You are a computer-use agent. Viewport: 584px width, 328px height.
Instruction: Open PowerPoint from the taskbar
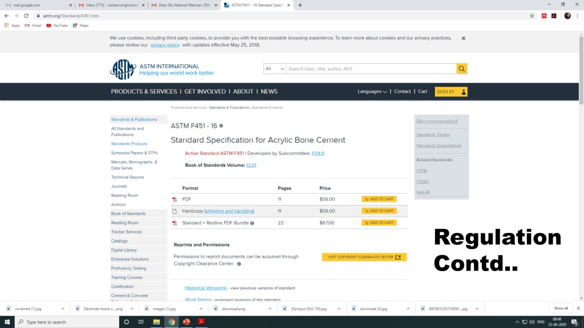coord(186,322)
